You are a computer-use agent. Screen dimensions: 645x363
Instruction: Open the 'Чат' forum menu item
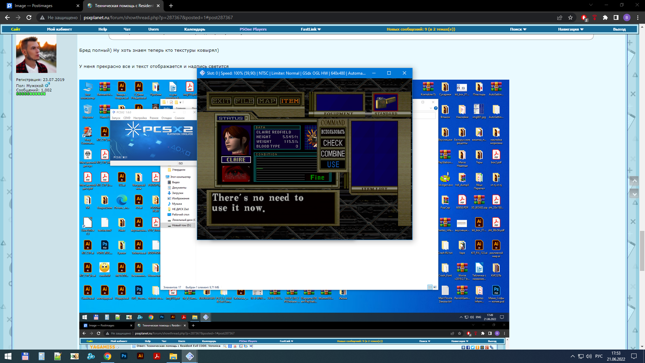(127, 29)
